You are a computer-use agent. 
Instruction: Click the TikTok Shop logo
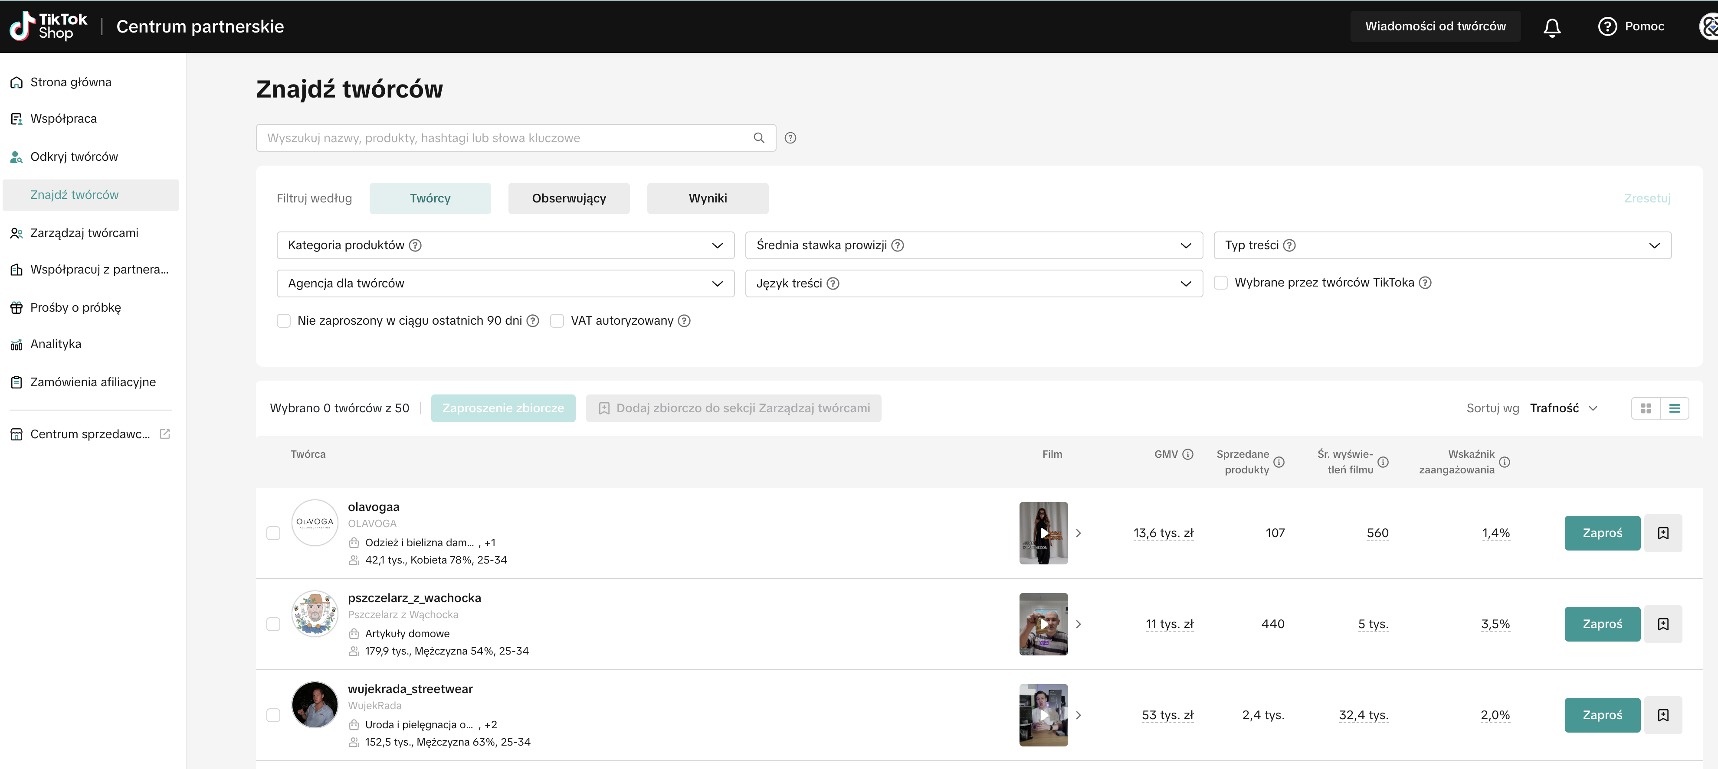pos(48,26)
